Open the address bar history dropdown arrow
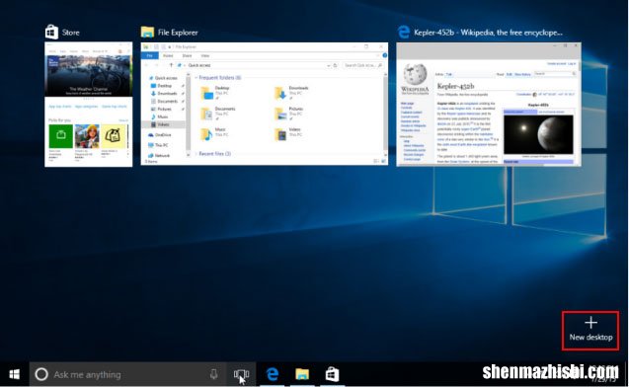The image size is (629, 387). click(x=328, y=65)
